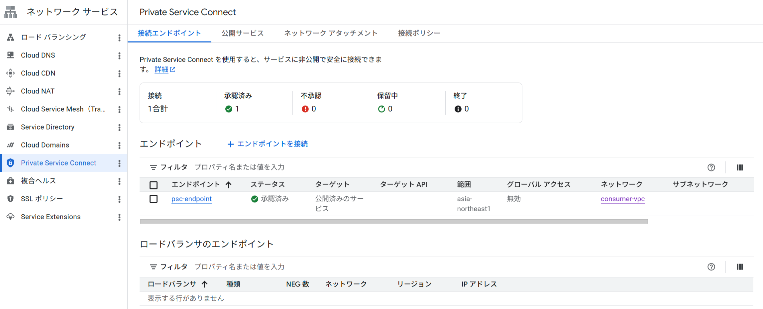Open more options for Cloud DNS

pyautogui.click(x=119, y=55)
